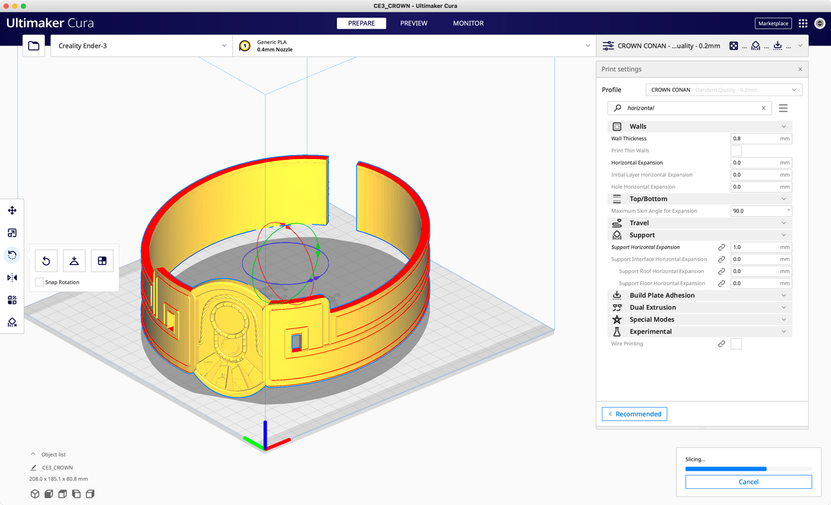Switch to the PREPARE stage
The image size is (831, 505).
coord(361,23)
